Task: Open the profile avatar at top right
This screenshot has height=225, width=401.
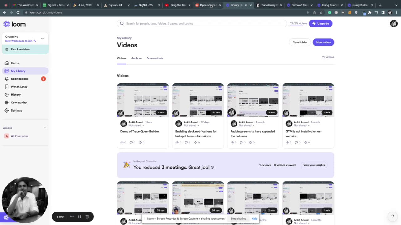Action: pyautogui.click(x=394, y=23)
